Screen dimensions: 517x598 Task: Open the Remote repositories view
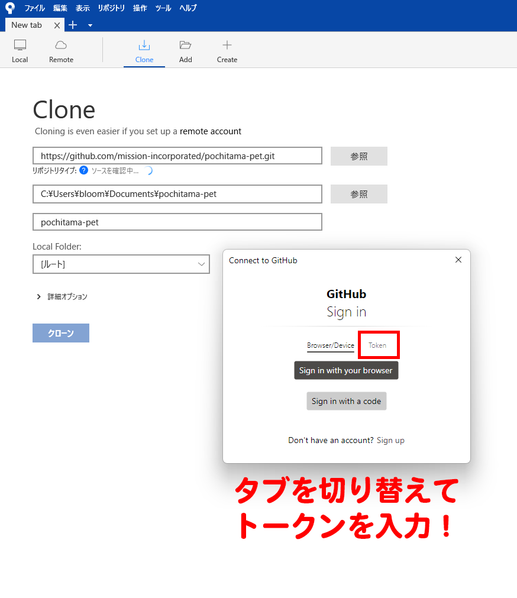61,51
